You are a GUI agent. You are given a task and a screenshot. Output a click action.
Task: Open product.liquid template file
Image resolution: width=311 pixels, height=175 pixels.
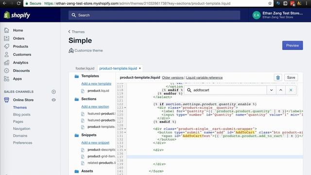pyautogui.click(x=98, y=91)
